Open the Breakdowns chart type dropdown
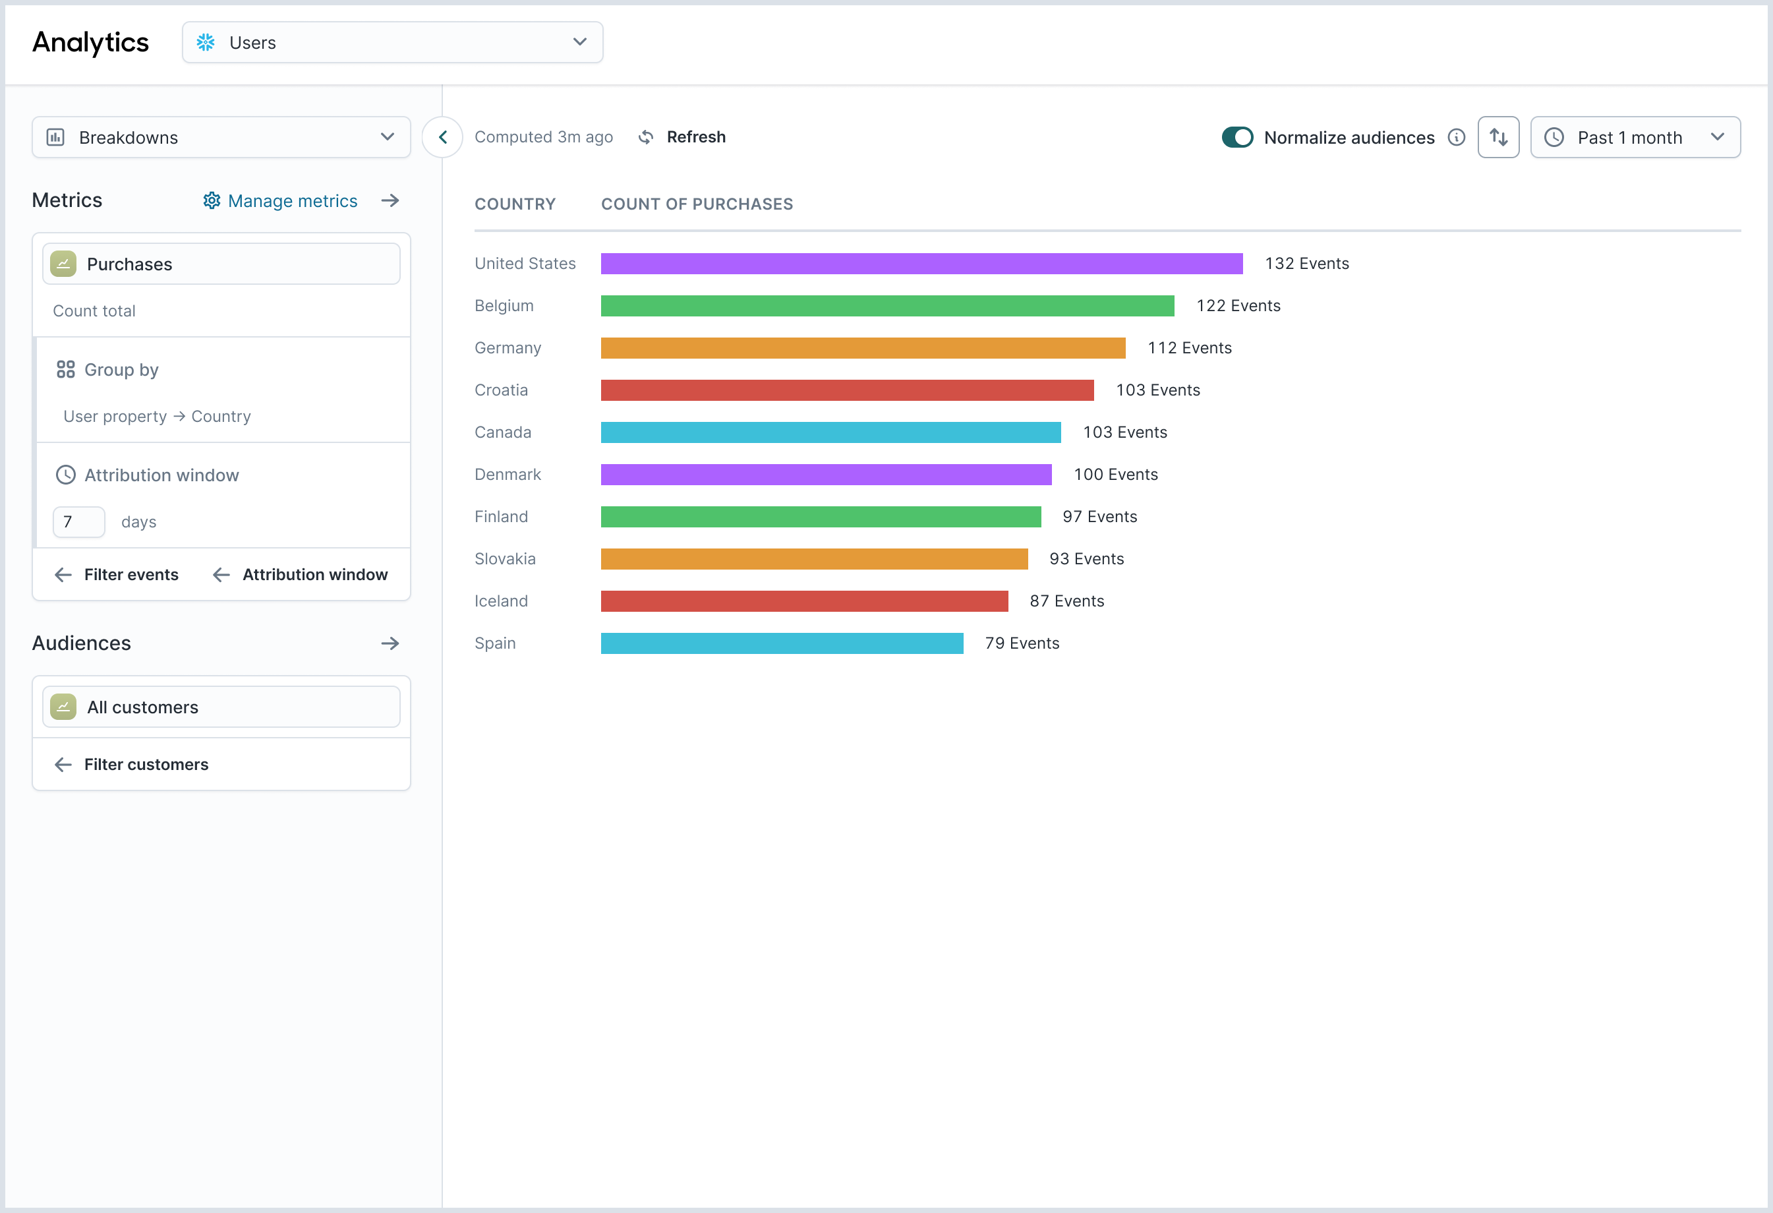Screen dimensions: 1773x1213 point(221,137)
